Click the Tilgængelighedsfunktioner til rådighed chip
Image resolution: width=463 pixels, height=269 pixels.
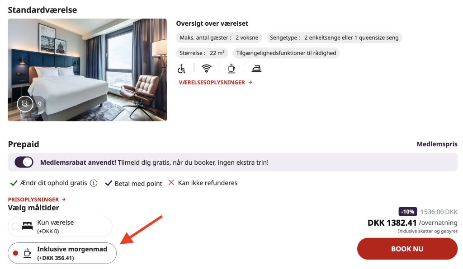click(x=286, y=53)
